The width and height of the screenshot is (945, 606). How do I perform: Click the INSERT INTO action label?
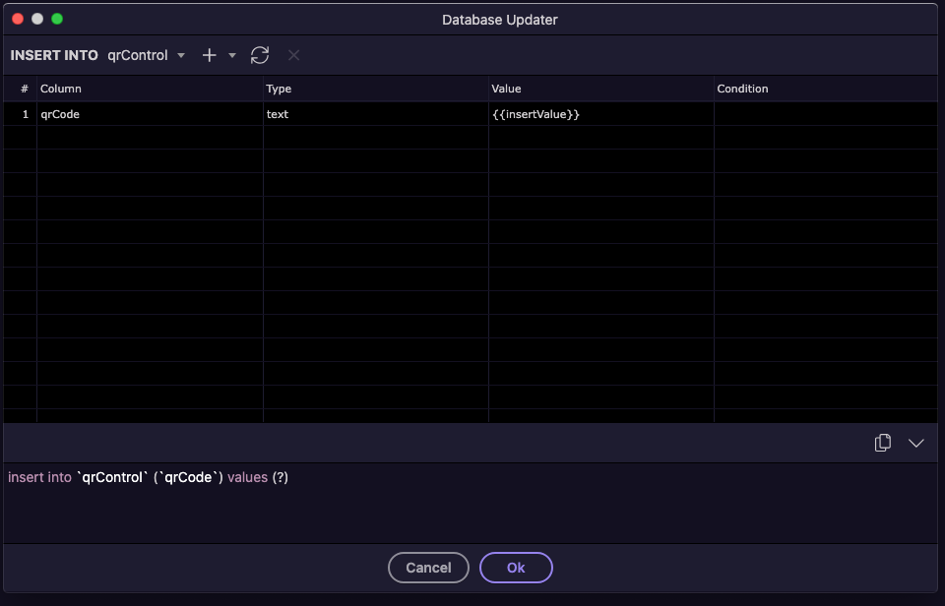pyautogui.click(x=54, y=55)
